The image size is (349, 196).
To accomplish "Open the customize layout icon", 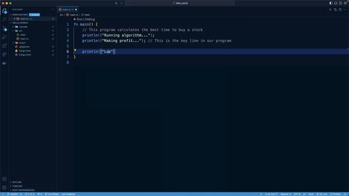I will (345, 3).
